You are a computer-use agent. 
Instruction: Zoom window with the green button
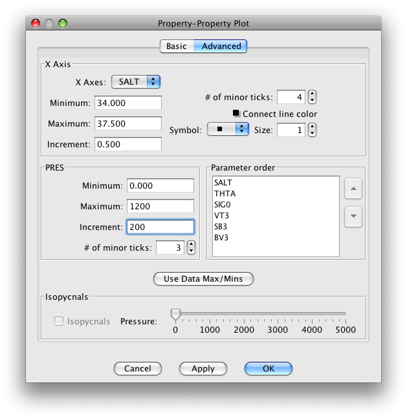pyautogui.click(x=63, y=23)
